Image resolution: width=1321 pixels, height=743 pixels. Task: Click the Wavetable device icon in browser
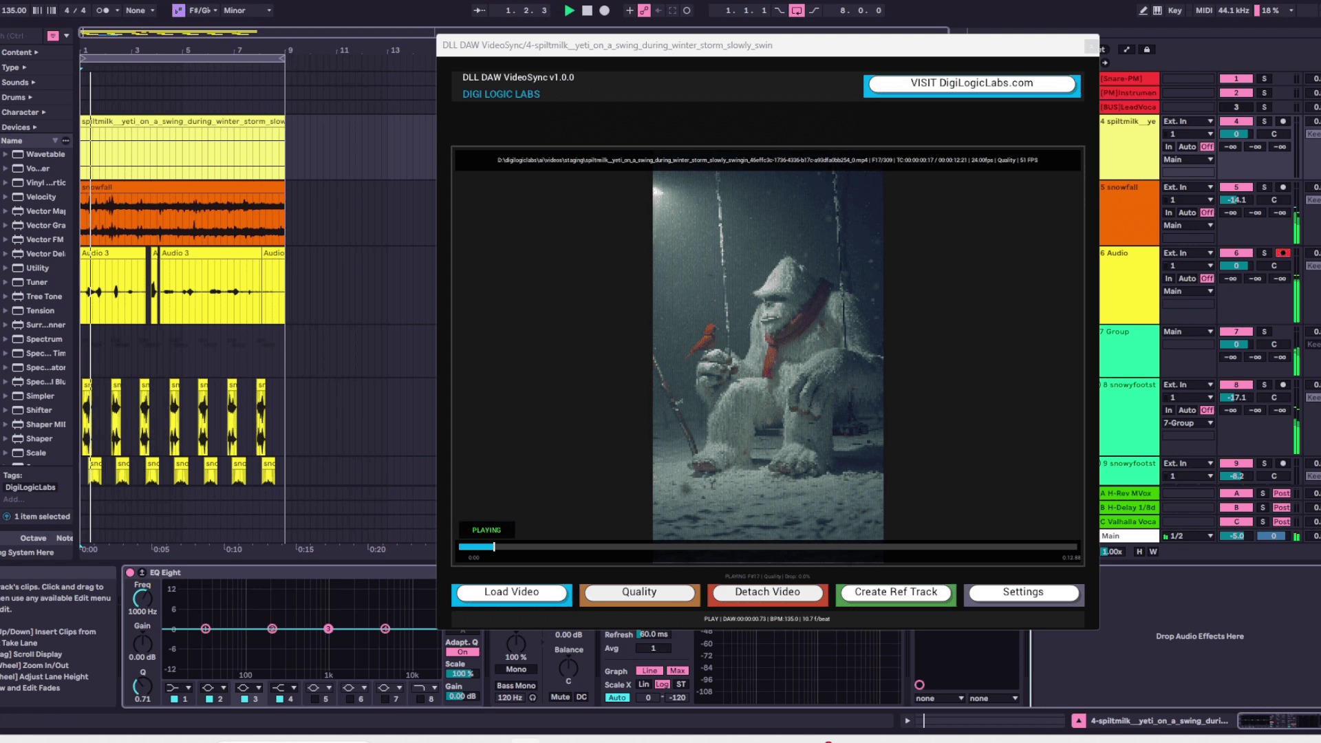pyautogui.click(x=18, y=154)
